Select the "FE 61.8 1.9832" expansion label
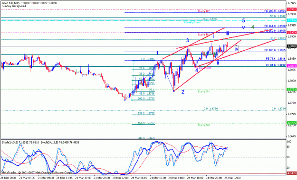297x180 pixels. point(276,65)
